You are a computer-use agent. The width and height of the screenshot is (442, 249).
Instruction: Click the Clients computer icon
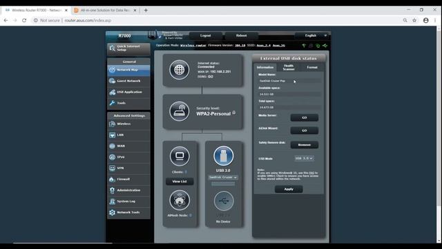180,156
